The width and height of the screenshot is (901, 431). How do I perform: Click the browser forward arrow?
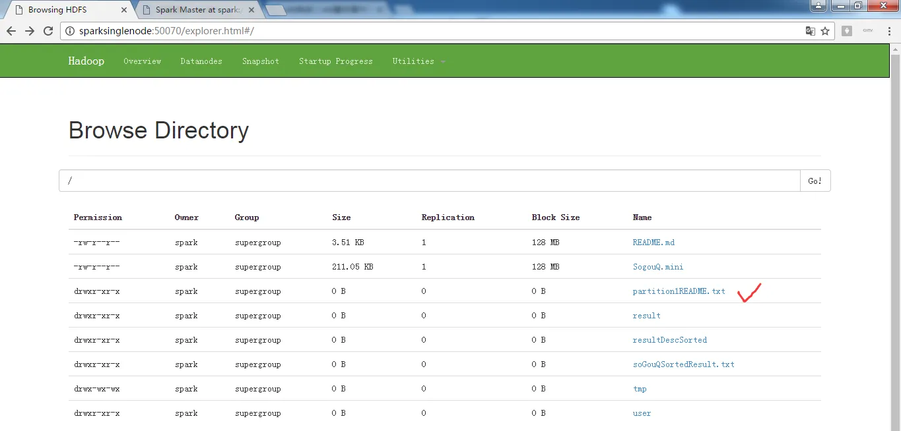pyautogui.click(x=29, y=31)
